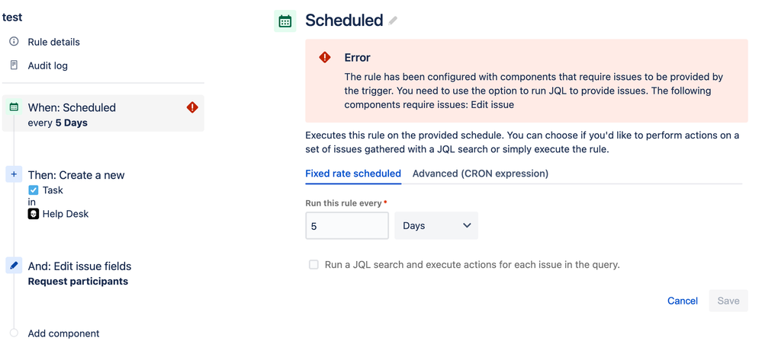Select the Fixed rate scheduled tab
The height and width of the screenshot is (360, 762).
pos(353,174)
